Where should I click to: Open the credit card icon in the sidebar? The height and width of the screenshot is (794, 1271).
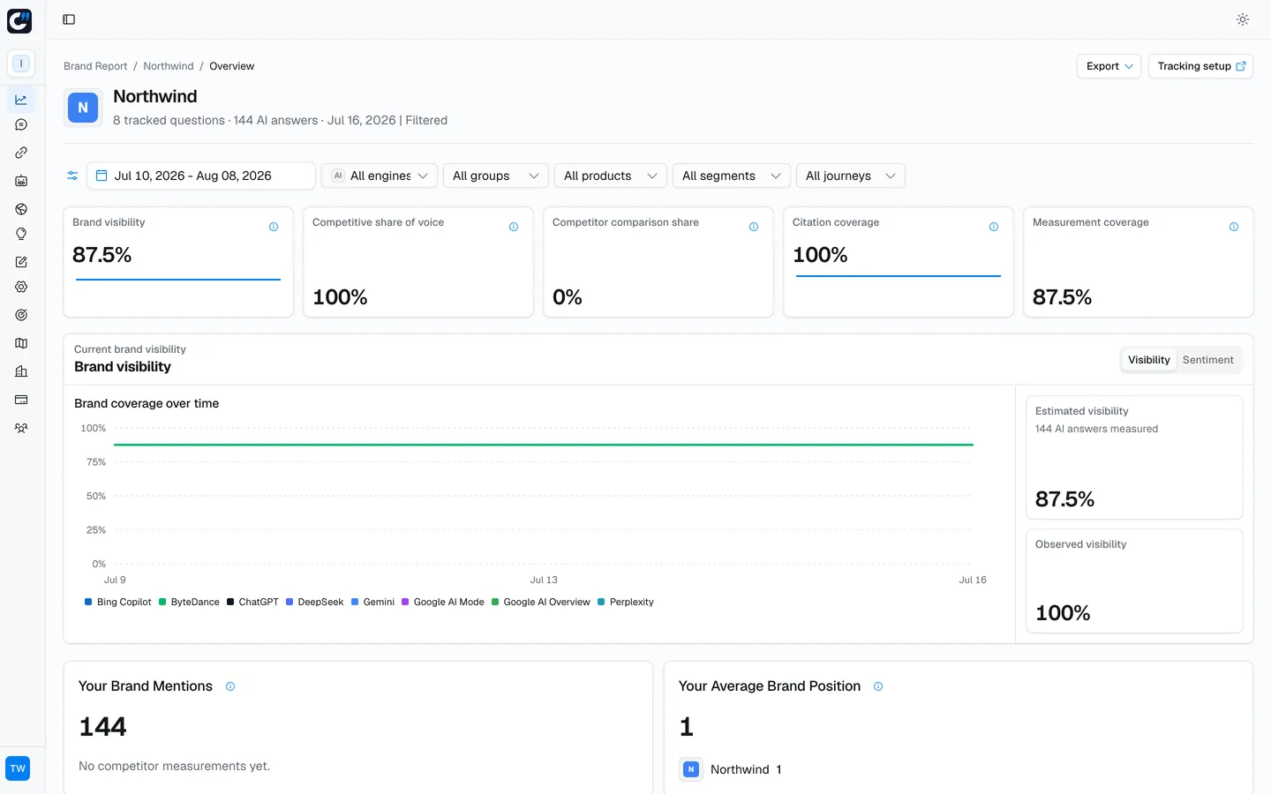pos(21,400)
